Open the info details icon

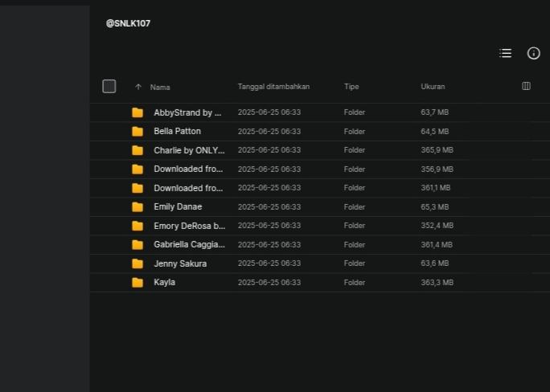pos(533,53)
